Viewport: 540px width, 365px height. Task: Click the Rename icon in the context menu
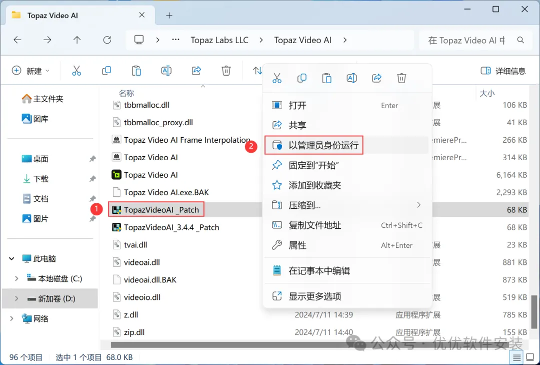pyautogui.click(x=351, y=78)
